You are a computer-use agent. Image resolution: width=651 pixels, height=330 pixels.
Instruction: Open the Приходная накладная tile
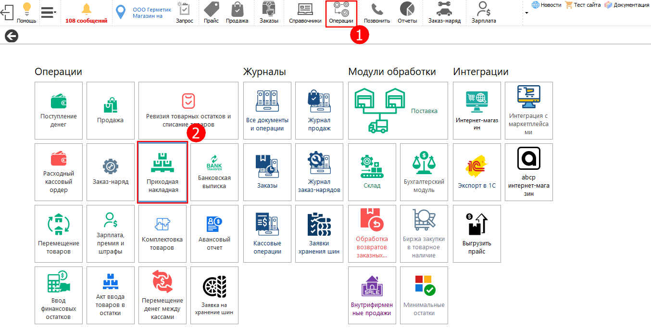coord(162,172)
